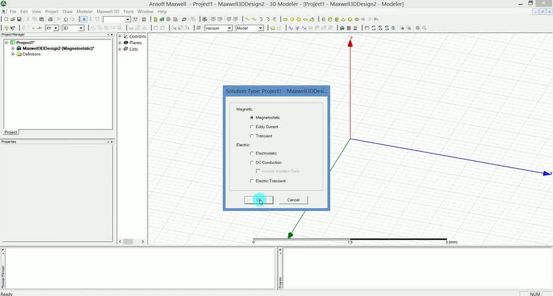Click the Ansoft Maxwell application icon in title bar
The image size is (553, 296).
click(x=4, y=4)
